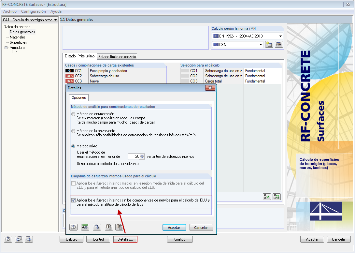Open help icon in main window footer

8,239
